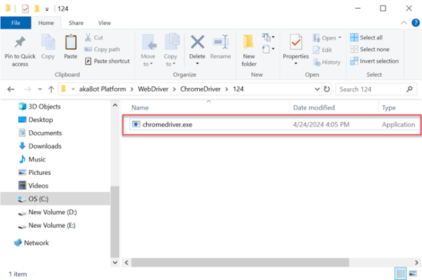422x280 pixels.
Task: Click the Rename ribbon button
Action: 220,46
